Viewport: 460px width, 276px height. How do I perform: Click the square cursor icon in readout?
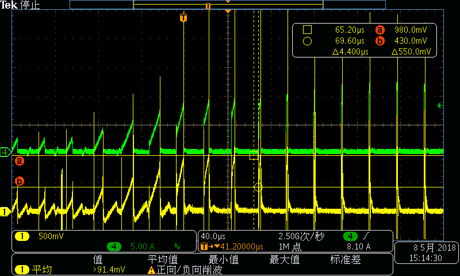(x=307, y=30)
